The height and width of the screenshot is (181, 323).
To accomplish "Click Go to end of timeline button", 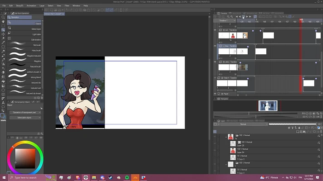I will pyautogui.click(x=250, y=17).
